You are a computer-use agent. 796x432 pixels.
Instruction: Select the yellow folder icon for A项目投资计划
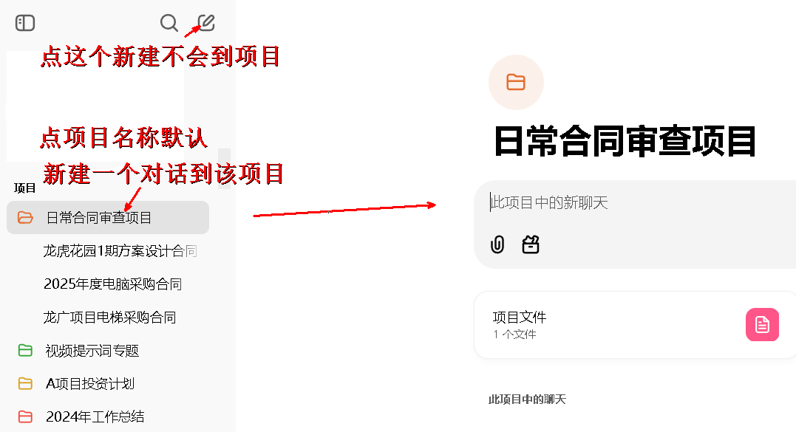25,383
